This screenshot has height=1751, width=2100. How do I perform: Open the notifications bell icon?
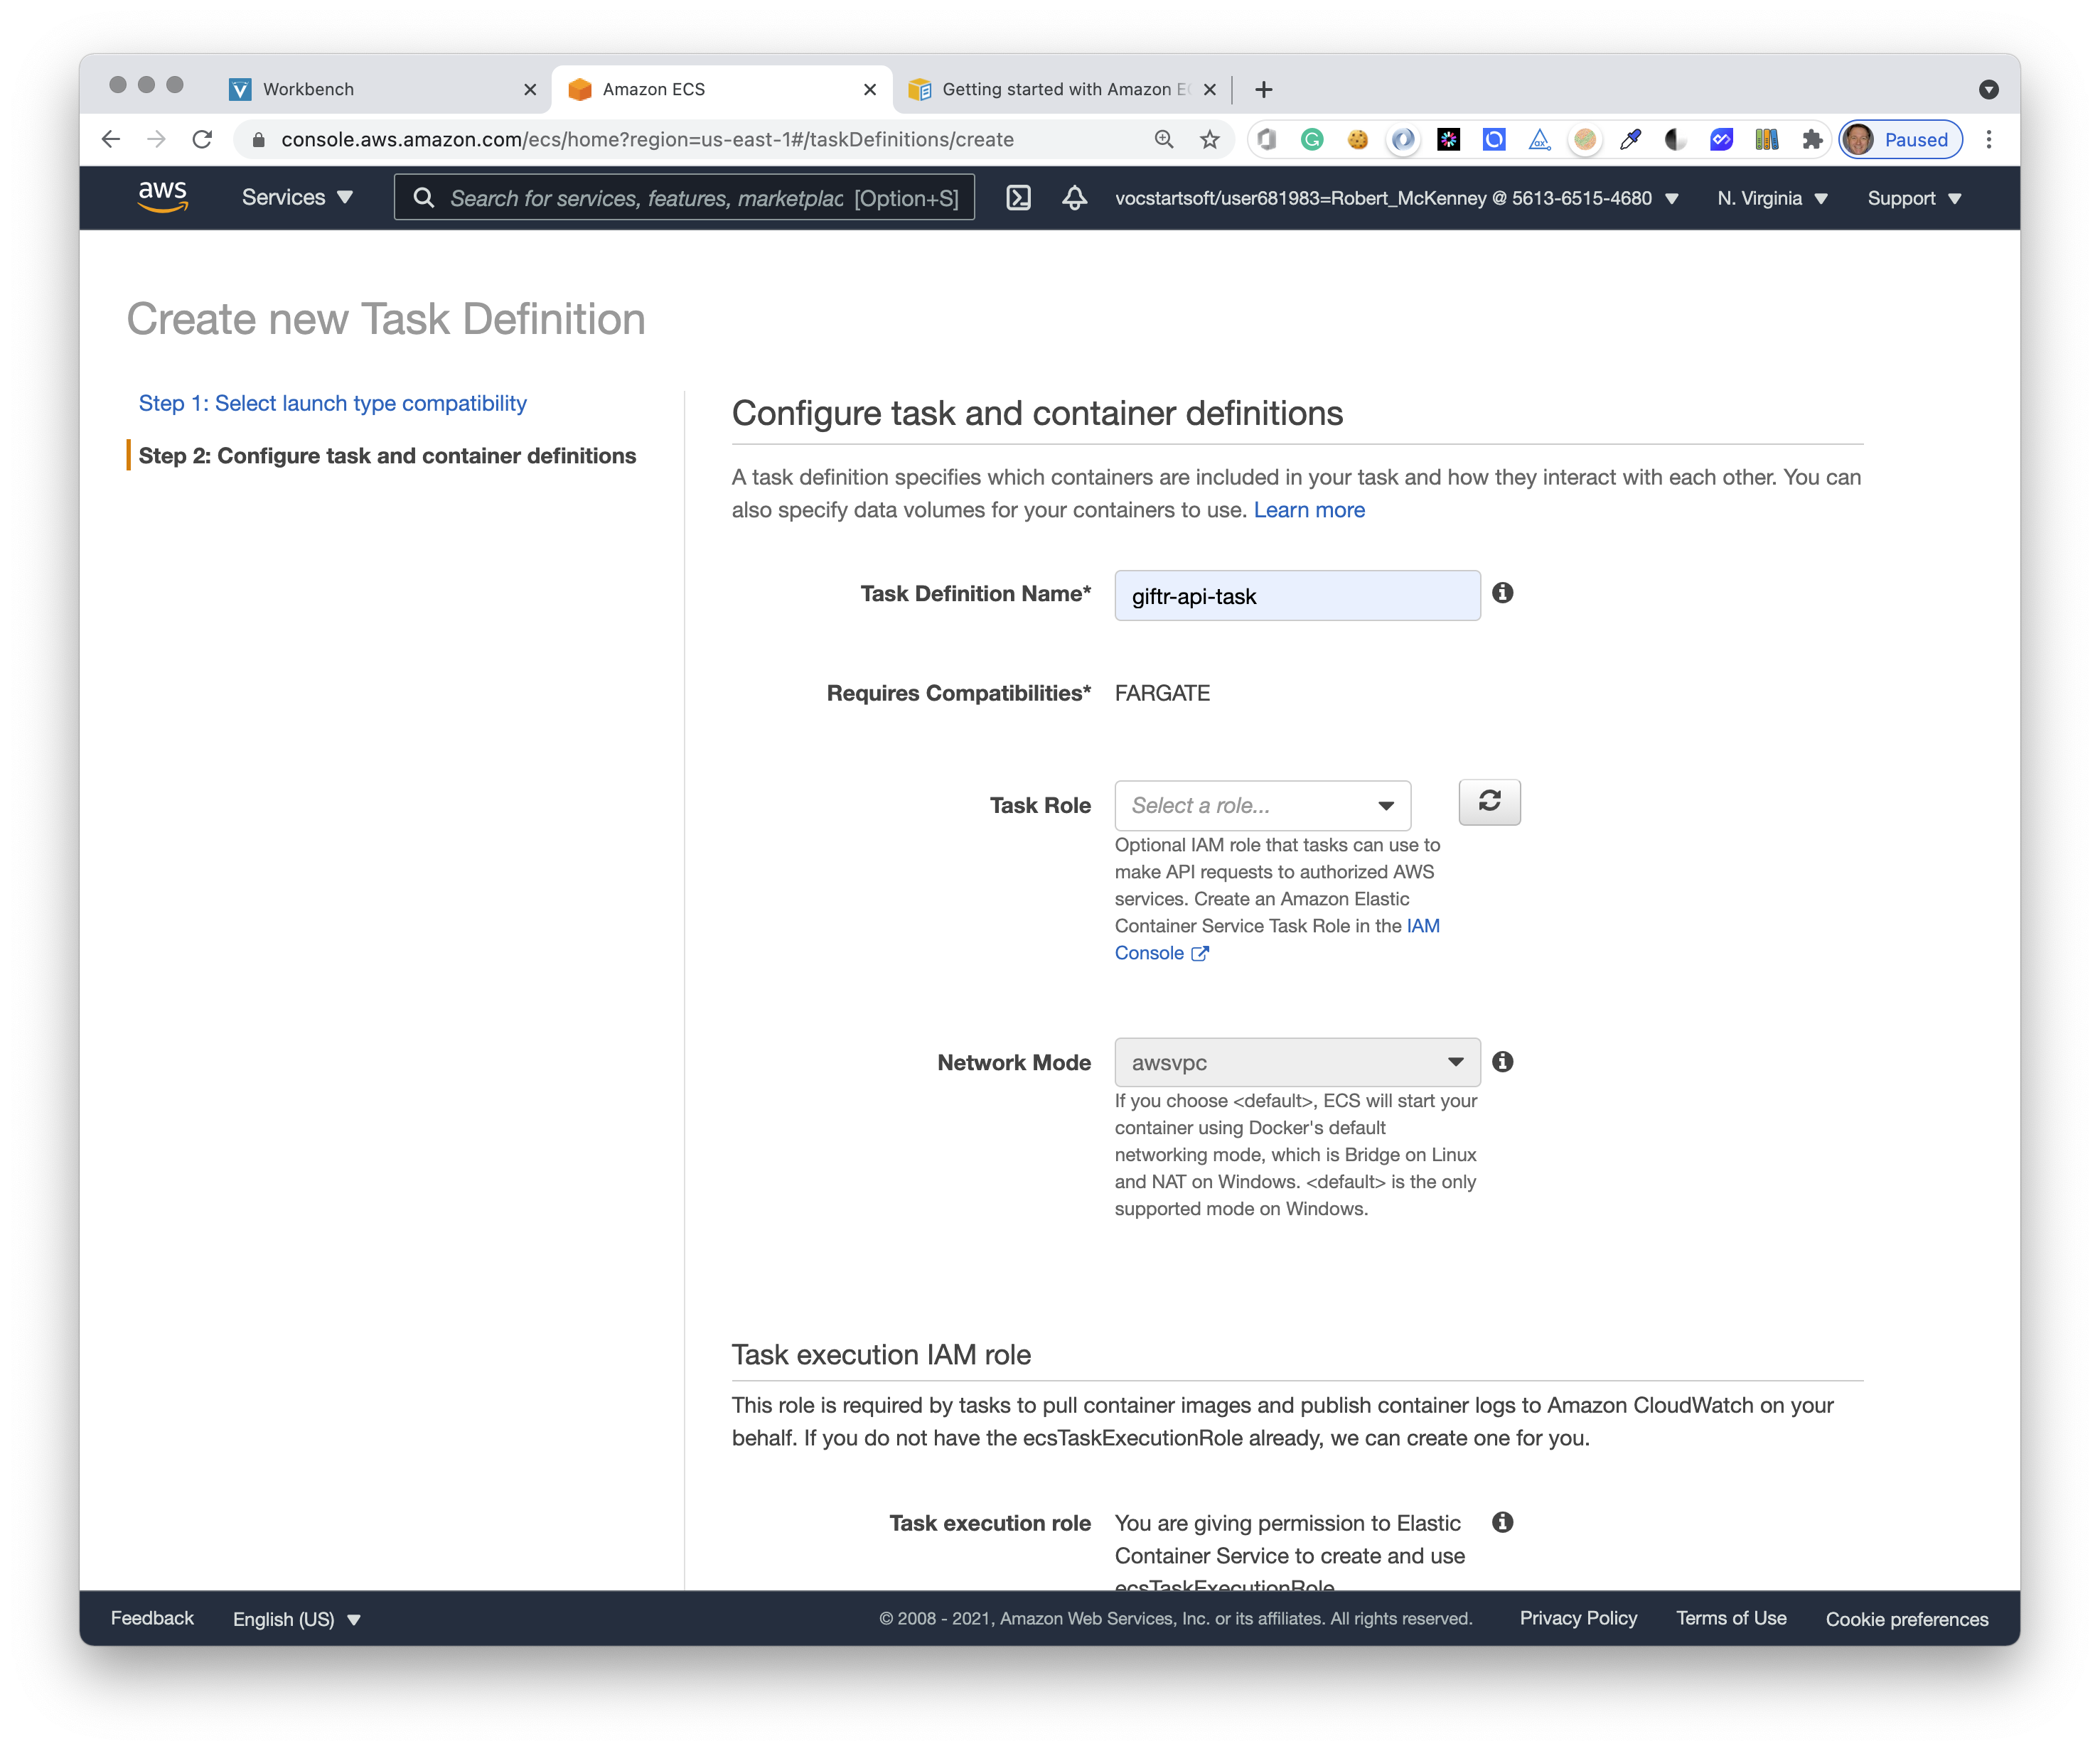pos(1074,198)
